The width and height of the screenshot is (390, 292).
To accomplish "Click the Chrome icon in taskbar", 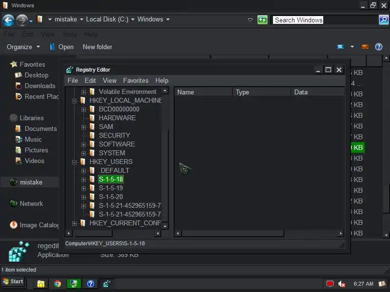I will tap(58, 284).
